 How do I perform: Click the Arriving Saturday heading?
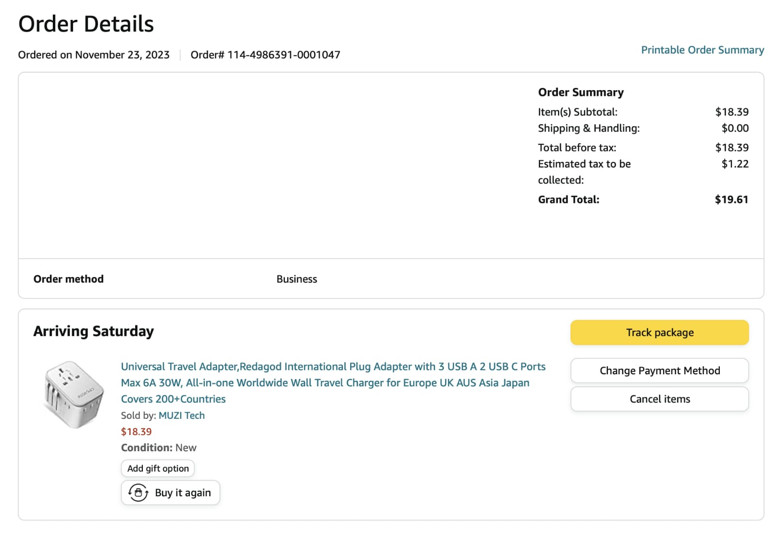pos(93,331)
